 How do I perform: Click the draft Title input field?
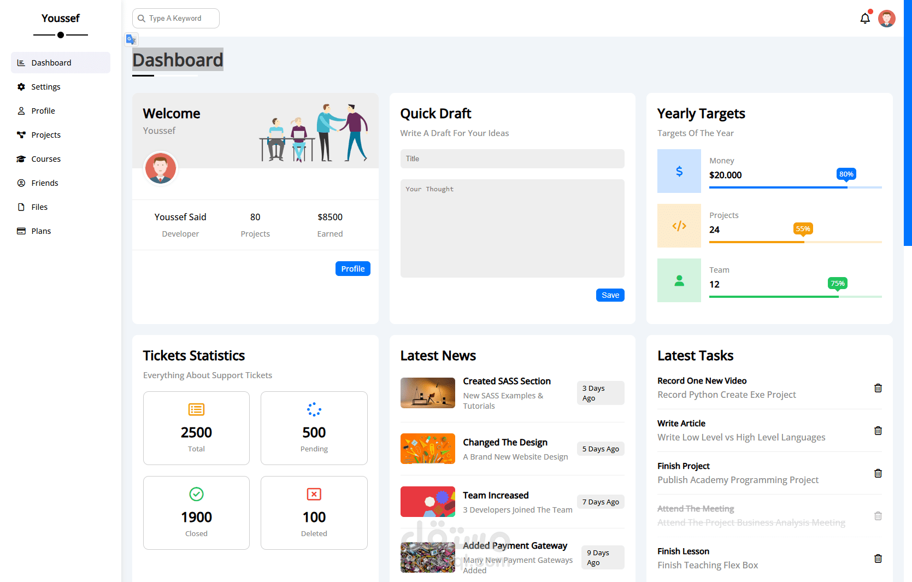[513, 159]
